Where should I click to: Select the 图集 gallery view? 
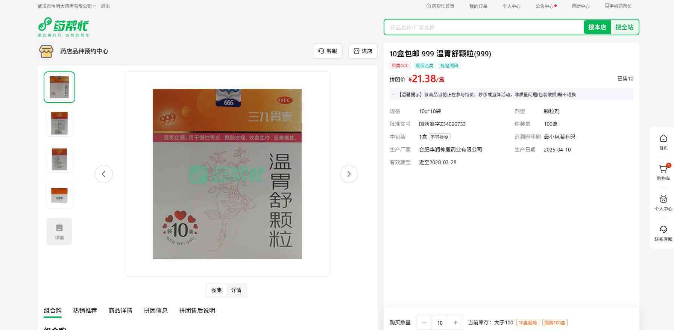(216, 290)
